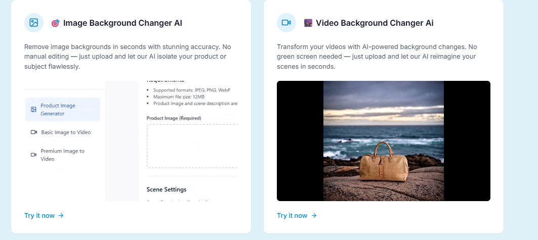This screenshot has width=538, height=240.
Task: Open Try it now link for Image Background Changer
Action: pos(44,215)
